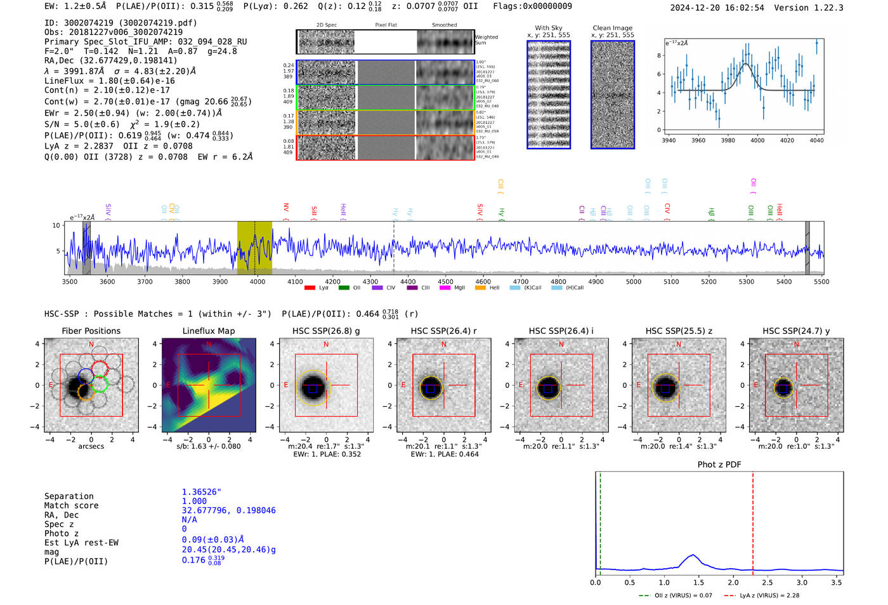Click the With Sky 2D image
This screenshot has height=605, width=888.
pyautogui.click(x=549, y=95)
